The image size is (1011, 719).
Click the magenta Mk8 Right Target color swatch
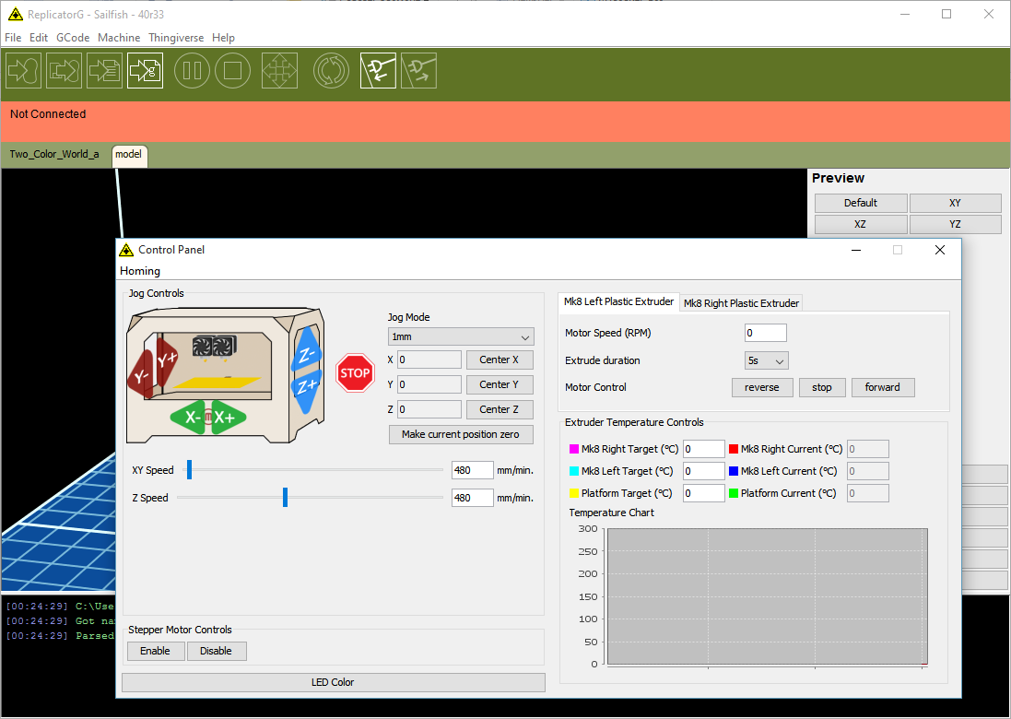point(574,449)
